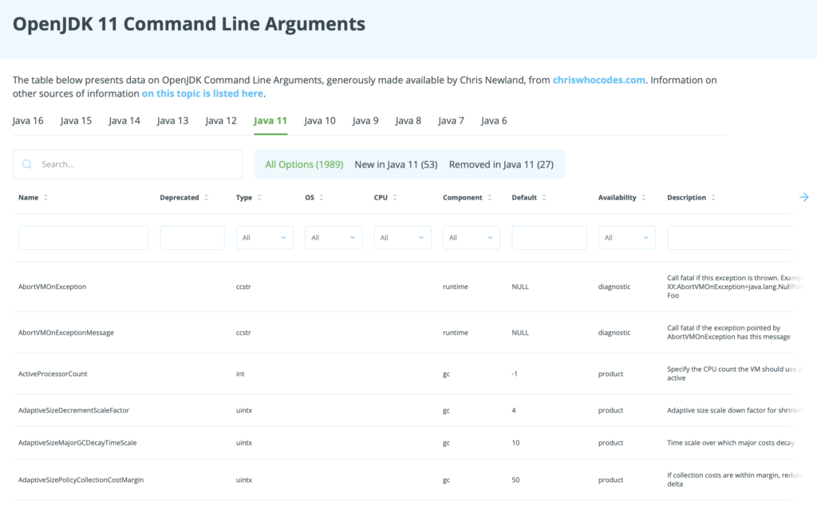Open the Availability filter dropdown
817x510 pixels.
[627, 238]
